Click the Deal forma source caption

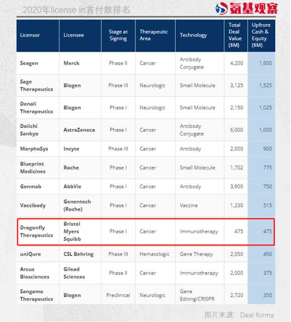tap(239, 315)
